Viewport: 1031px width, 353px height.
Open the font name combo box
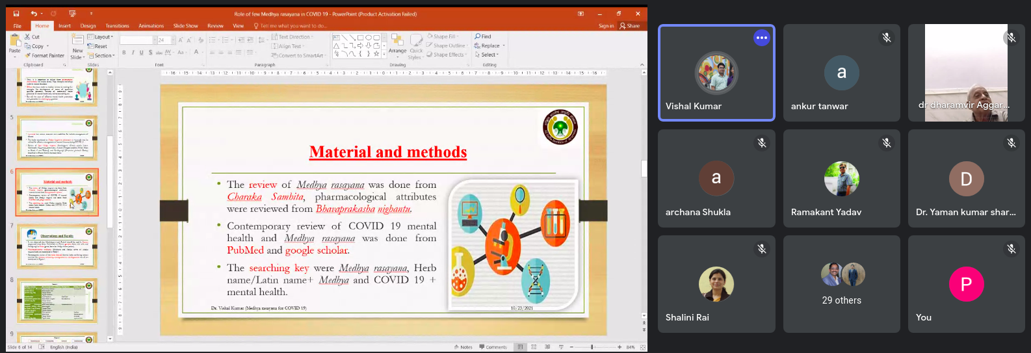[138, 40]
